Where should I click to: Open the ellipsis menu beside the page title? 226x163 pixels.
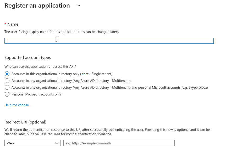[x=78, y=5]
